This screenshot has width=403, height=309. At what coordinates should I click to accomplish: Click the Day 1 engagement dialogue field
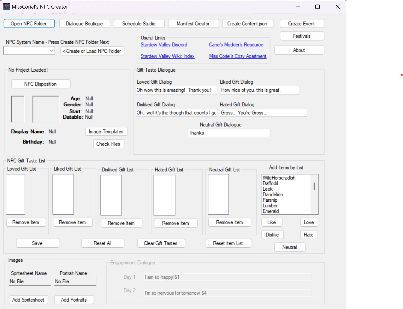227,277
